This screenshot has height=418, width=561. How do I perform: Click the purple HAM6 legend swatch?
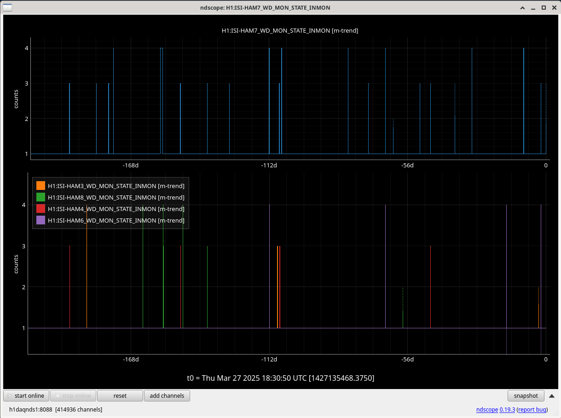[40, 220]
